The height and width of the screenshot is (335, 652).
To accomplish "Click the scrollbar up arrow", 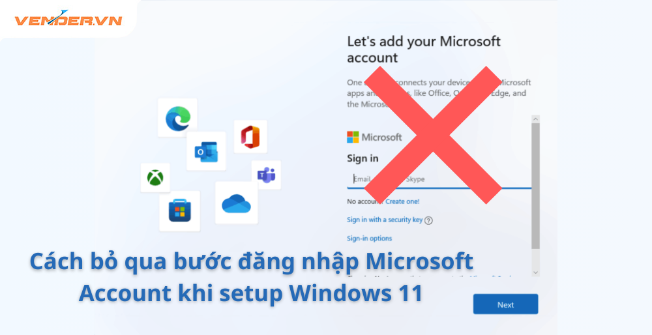I will pyautogui.click(x=535, y=119).
